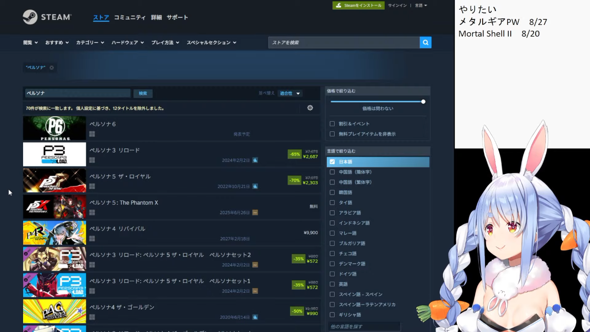Select the 詳細 tab
Screen dimensions: 590x332
point(157,18)
